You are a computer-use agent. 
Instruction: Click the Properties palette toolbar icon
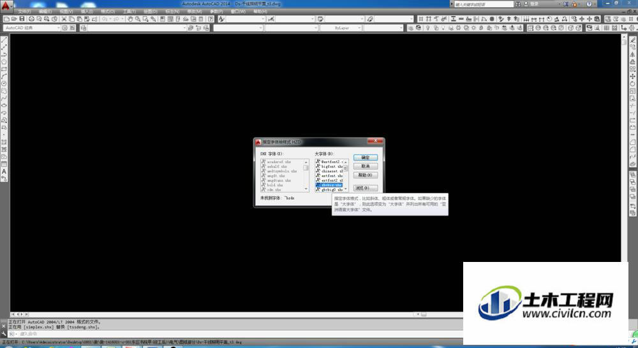162,18
